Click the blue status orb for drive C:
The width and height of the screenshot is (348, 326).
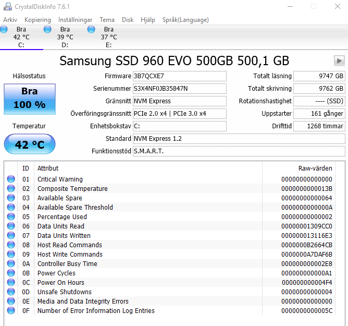coord(4,29)
